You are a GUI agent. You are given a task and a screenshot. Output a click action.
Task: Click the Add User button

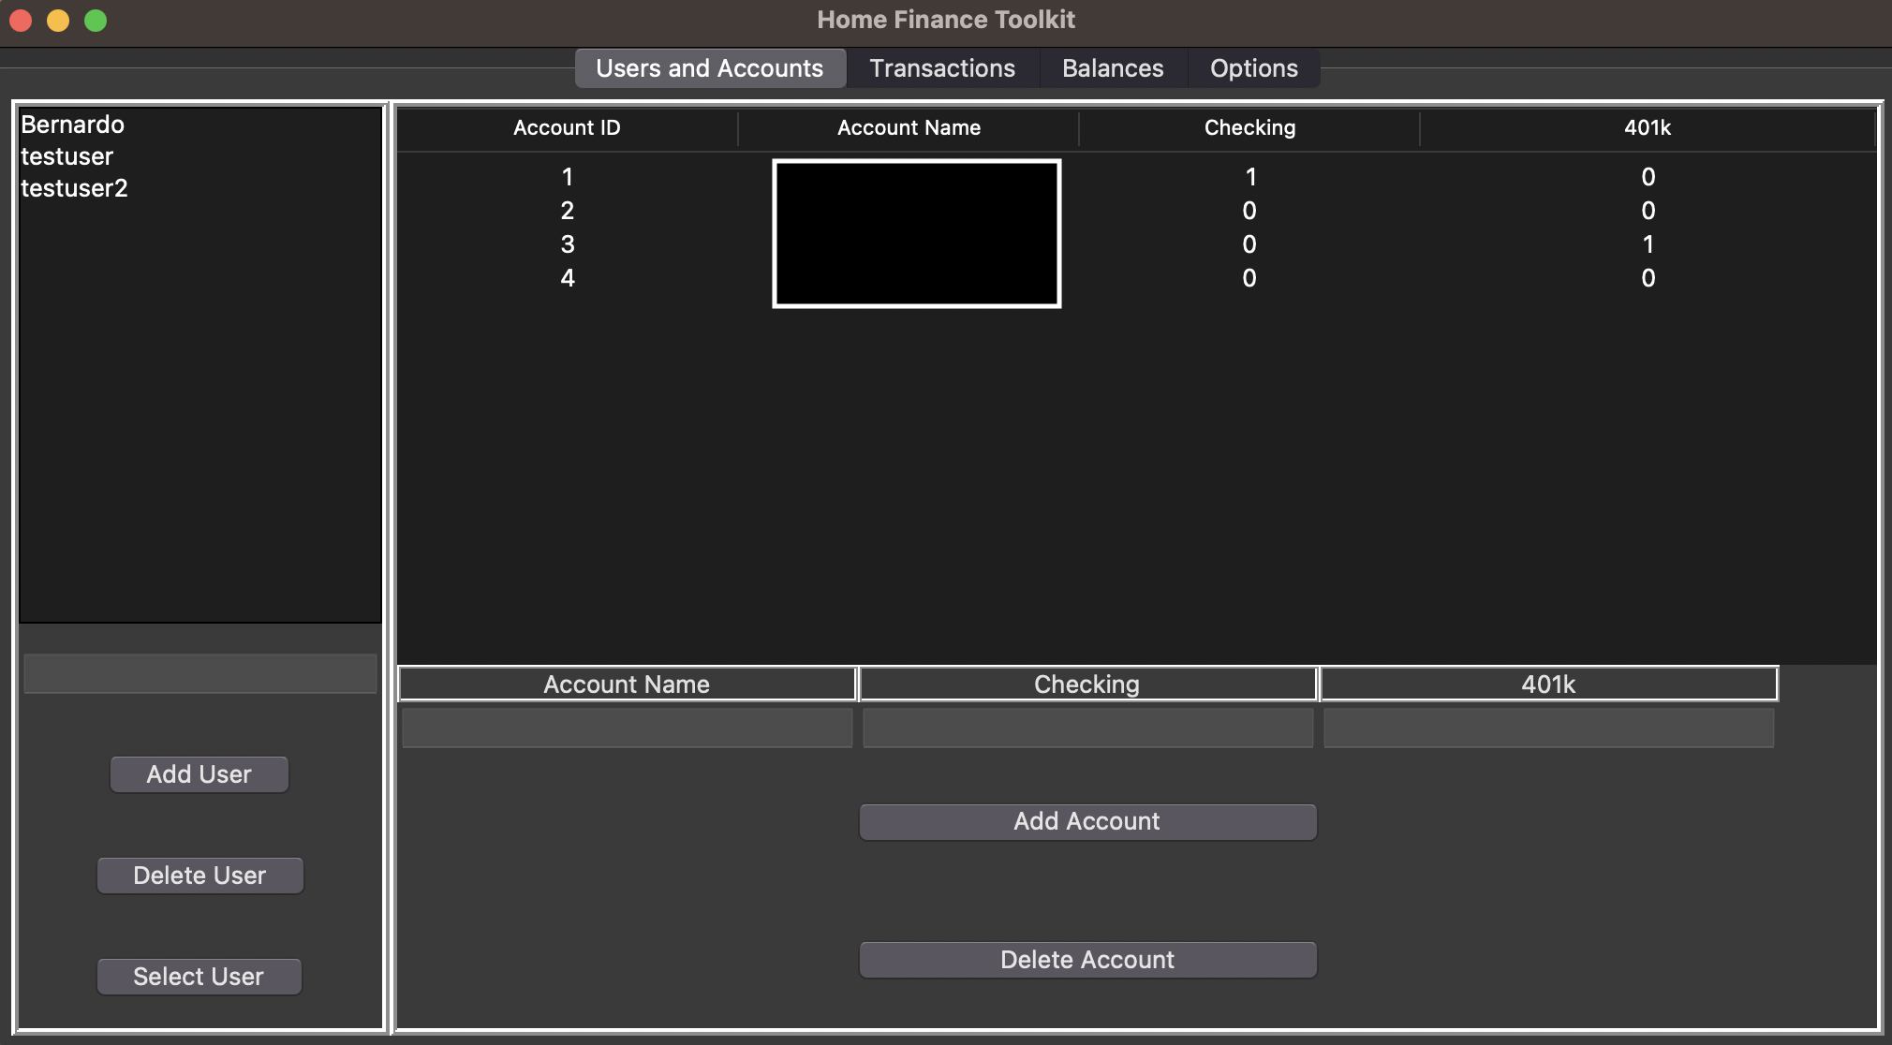(200, 774)
